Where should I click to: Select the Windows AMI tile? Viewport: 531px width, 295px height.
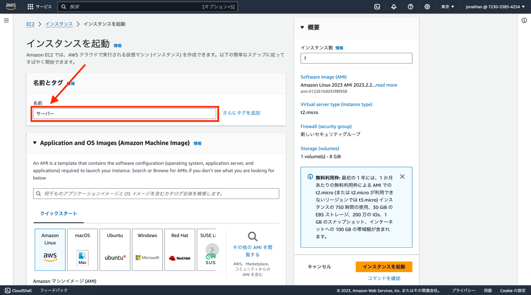[x=147, y=250]
